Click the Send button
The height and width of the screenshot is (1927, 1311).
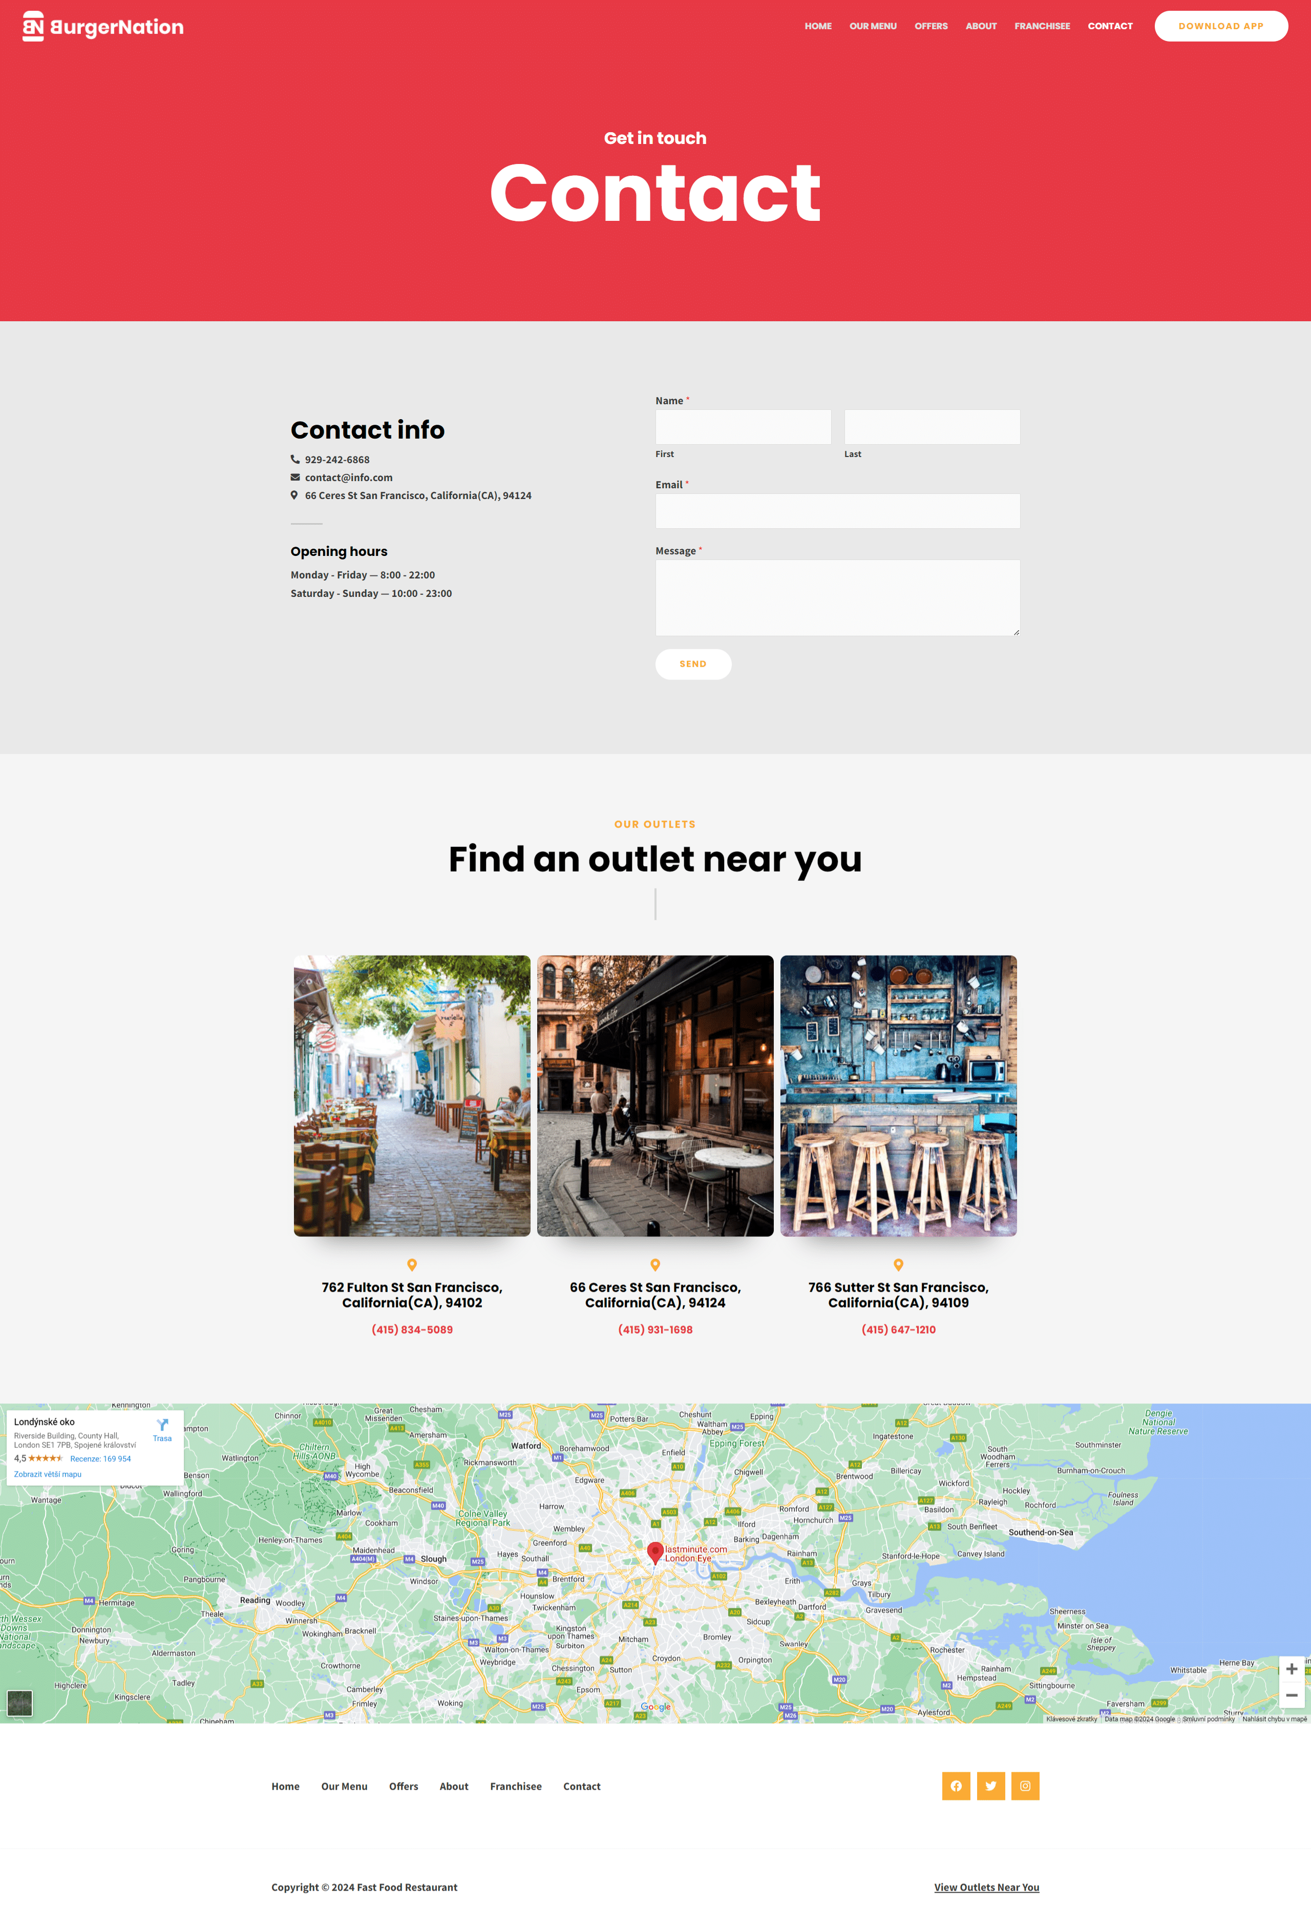(693, 664)
